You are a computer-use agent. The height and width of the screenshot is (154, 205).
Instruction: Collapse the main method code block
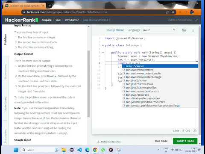coord(103,53)
